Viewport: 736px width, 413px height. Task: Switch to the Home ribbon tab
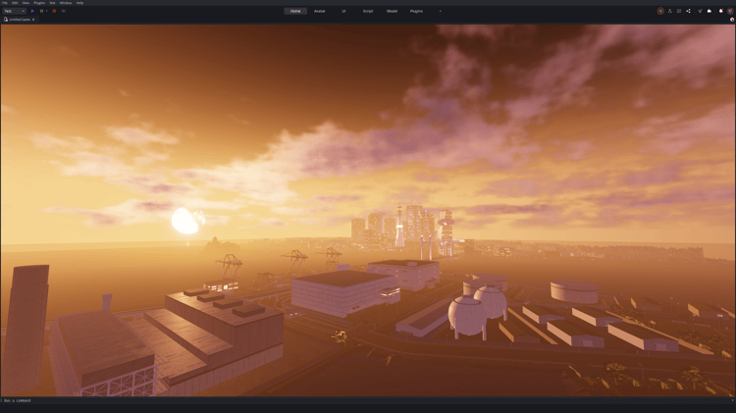(295, 11)
